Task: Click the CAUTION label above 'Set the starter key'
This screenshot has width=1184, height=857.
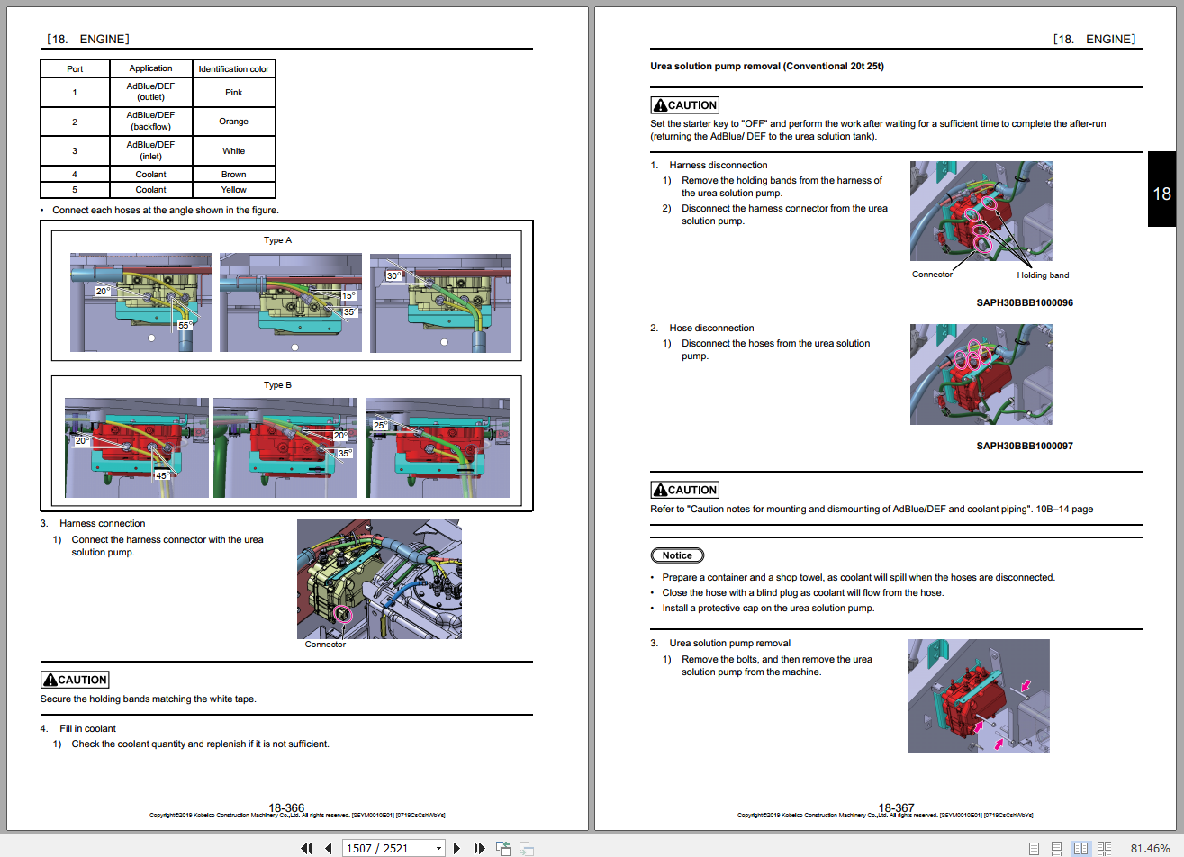Action: (685, 105)
